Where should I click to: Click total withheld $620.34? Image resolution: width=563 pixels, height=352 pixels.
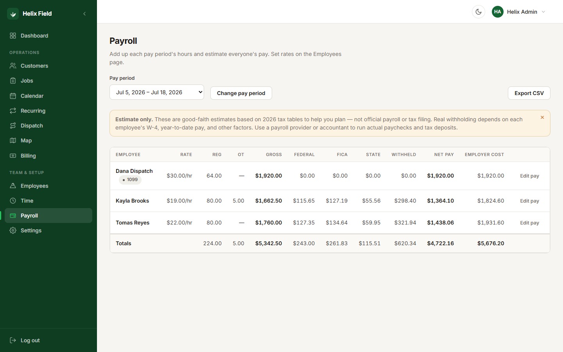(x=405, y=243)
